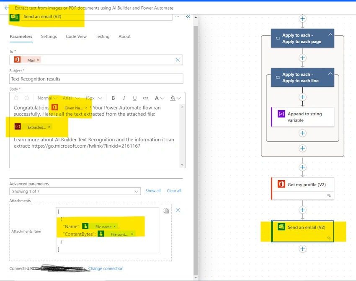Screen dimensions: 356x281
Task: Open the highlight color fill picker
Action: pos(175,98)
